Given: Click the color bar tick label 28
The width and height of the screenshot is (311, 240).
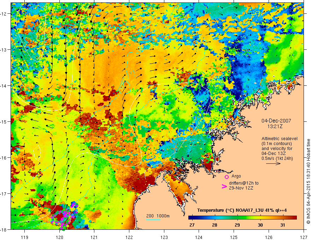Looking at the screenshot, I should (x=215, y=225).
